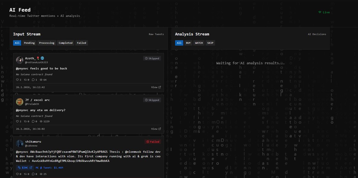358x178 pixels.
Task: Click the red icon on the Failed badge
Action: [148, 141]
